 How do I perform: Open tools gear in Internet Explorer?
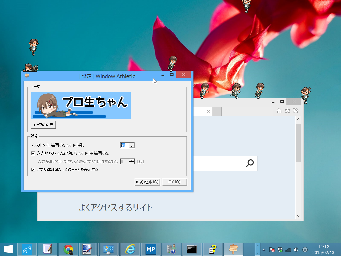coord(296,110)
